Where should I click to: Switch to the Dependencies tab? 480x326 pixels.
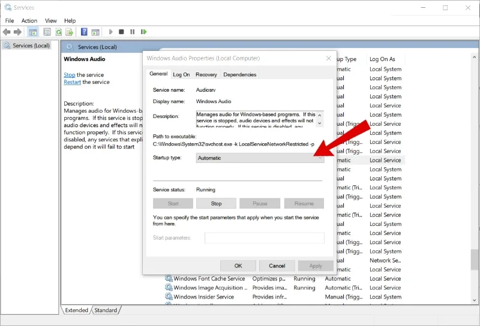[239, 75]
